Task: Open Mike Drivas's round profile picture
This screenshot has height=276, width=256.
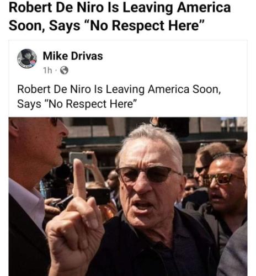Action: 27,59
